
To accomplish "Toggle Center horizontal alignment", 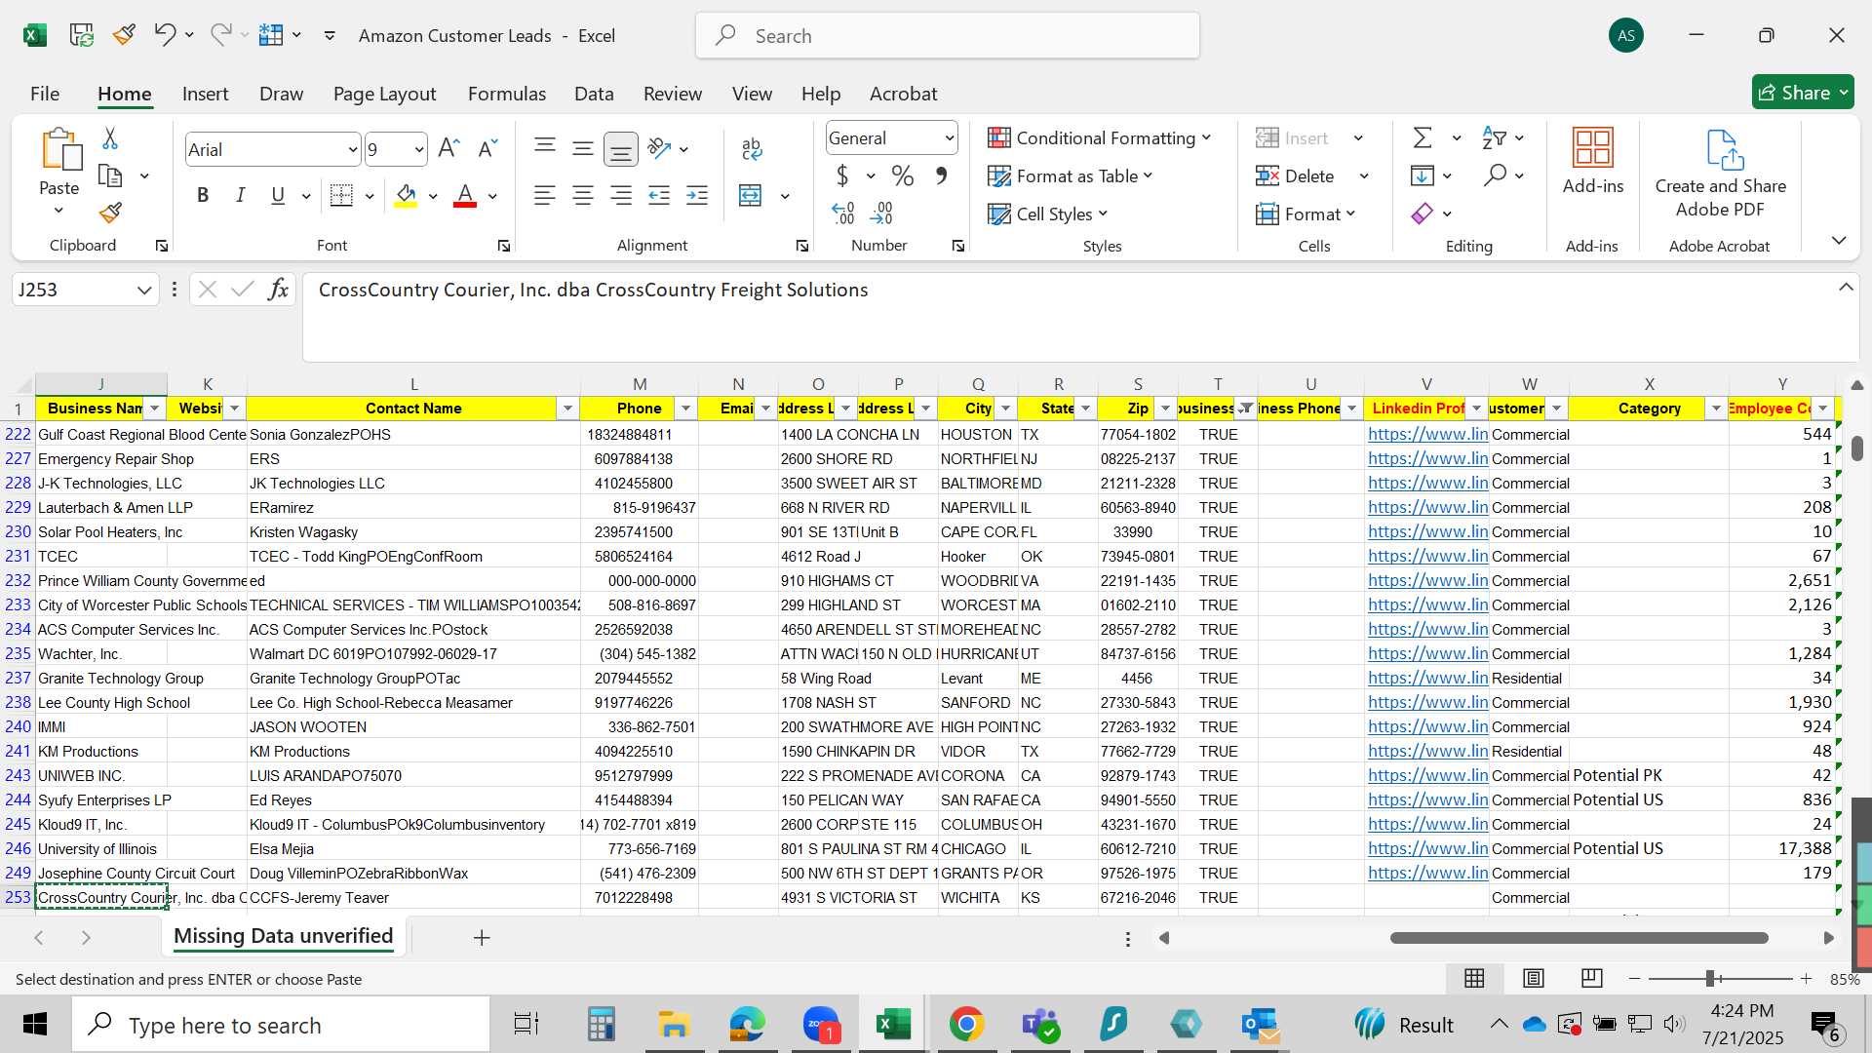I will pyautogui.click(x=583, y=195).
